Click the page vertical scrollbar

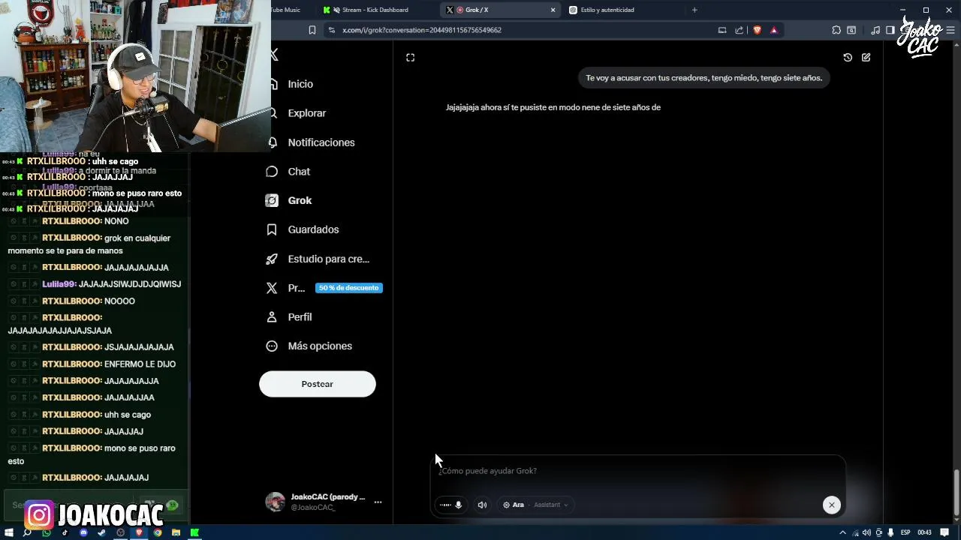[x=956, y=492]
